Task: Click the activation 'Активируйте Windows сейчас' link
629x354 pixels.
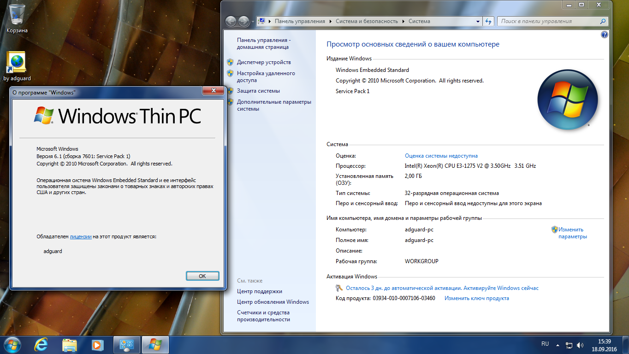Action: 501,288
